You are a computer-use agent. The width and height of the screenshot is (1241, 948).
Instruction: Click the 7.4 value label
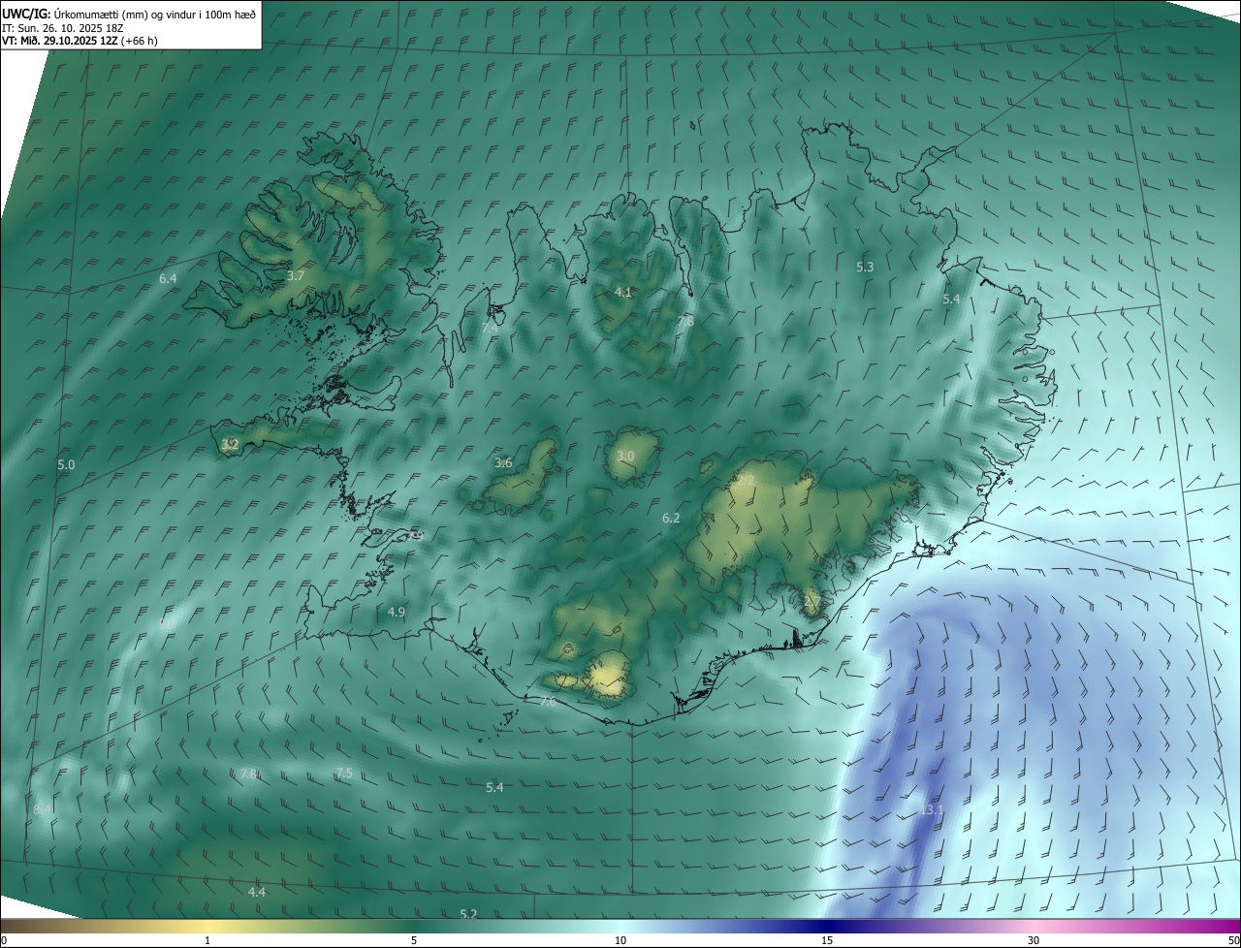pyautogui.click(x=490, y=329)
